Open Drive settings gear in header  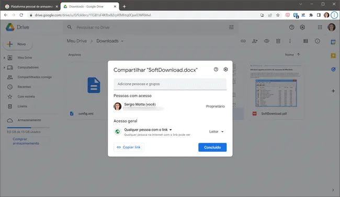[302, 27]
